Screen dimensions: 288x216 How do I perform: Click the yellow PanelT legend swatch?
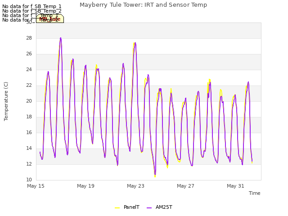117,208
